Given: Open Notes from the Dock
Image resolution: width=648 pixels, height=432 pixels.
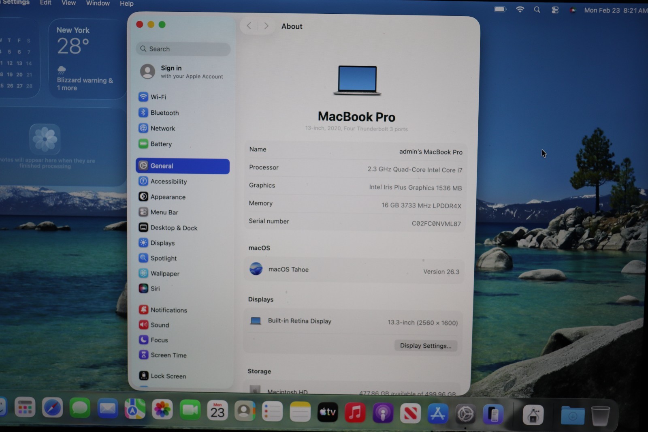Looking at the screenshot, I should pyautogui.click(x=300, y=412).
